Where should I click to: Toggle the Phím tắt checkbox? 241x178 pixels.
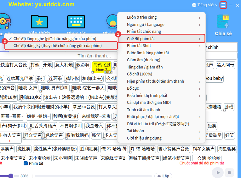[26, 163]
